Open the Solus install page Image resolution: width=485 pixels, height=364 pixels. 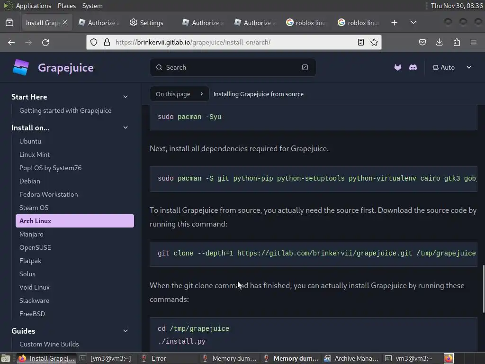27,274
